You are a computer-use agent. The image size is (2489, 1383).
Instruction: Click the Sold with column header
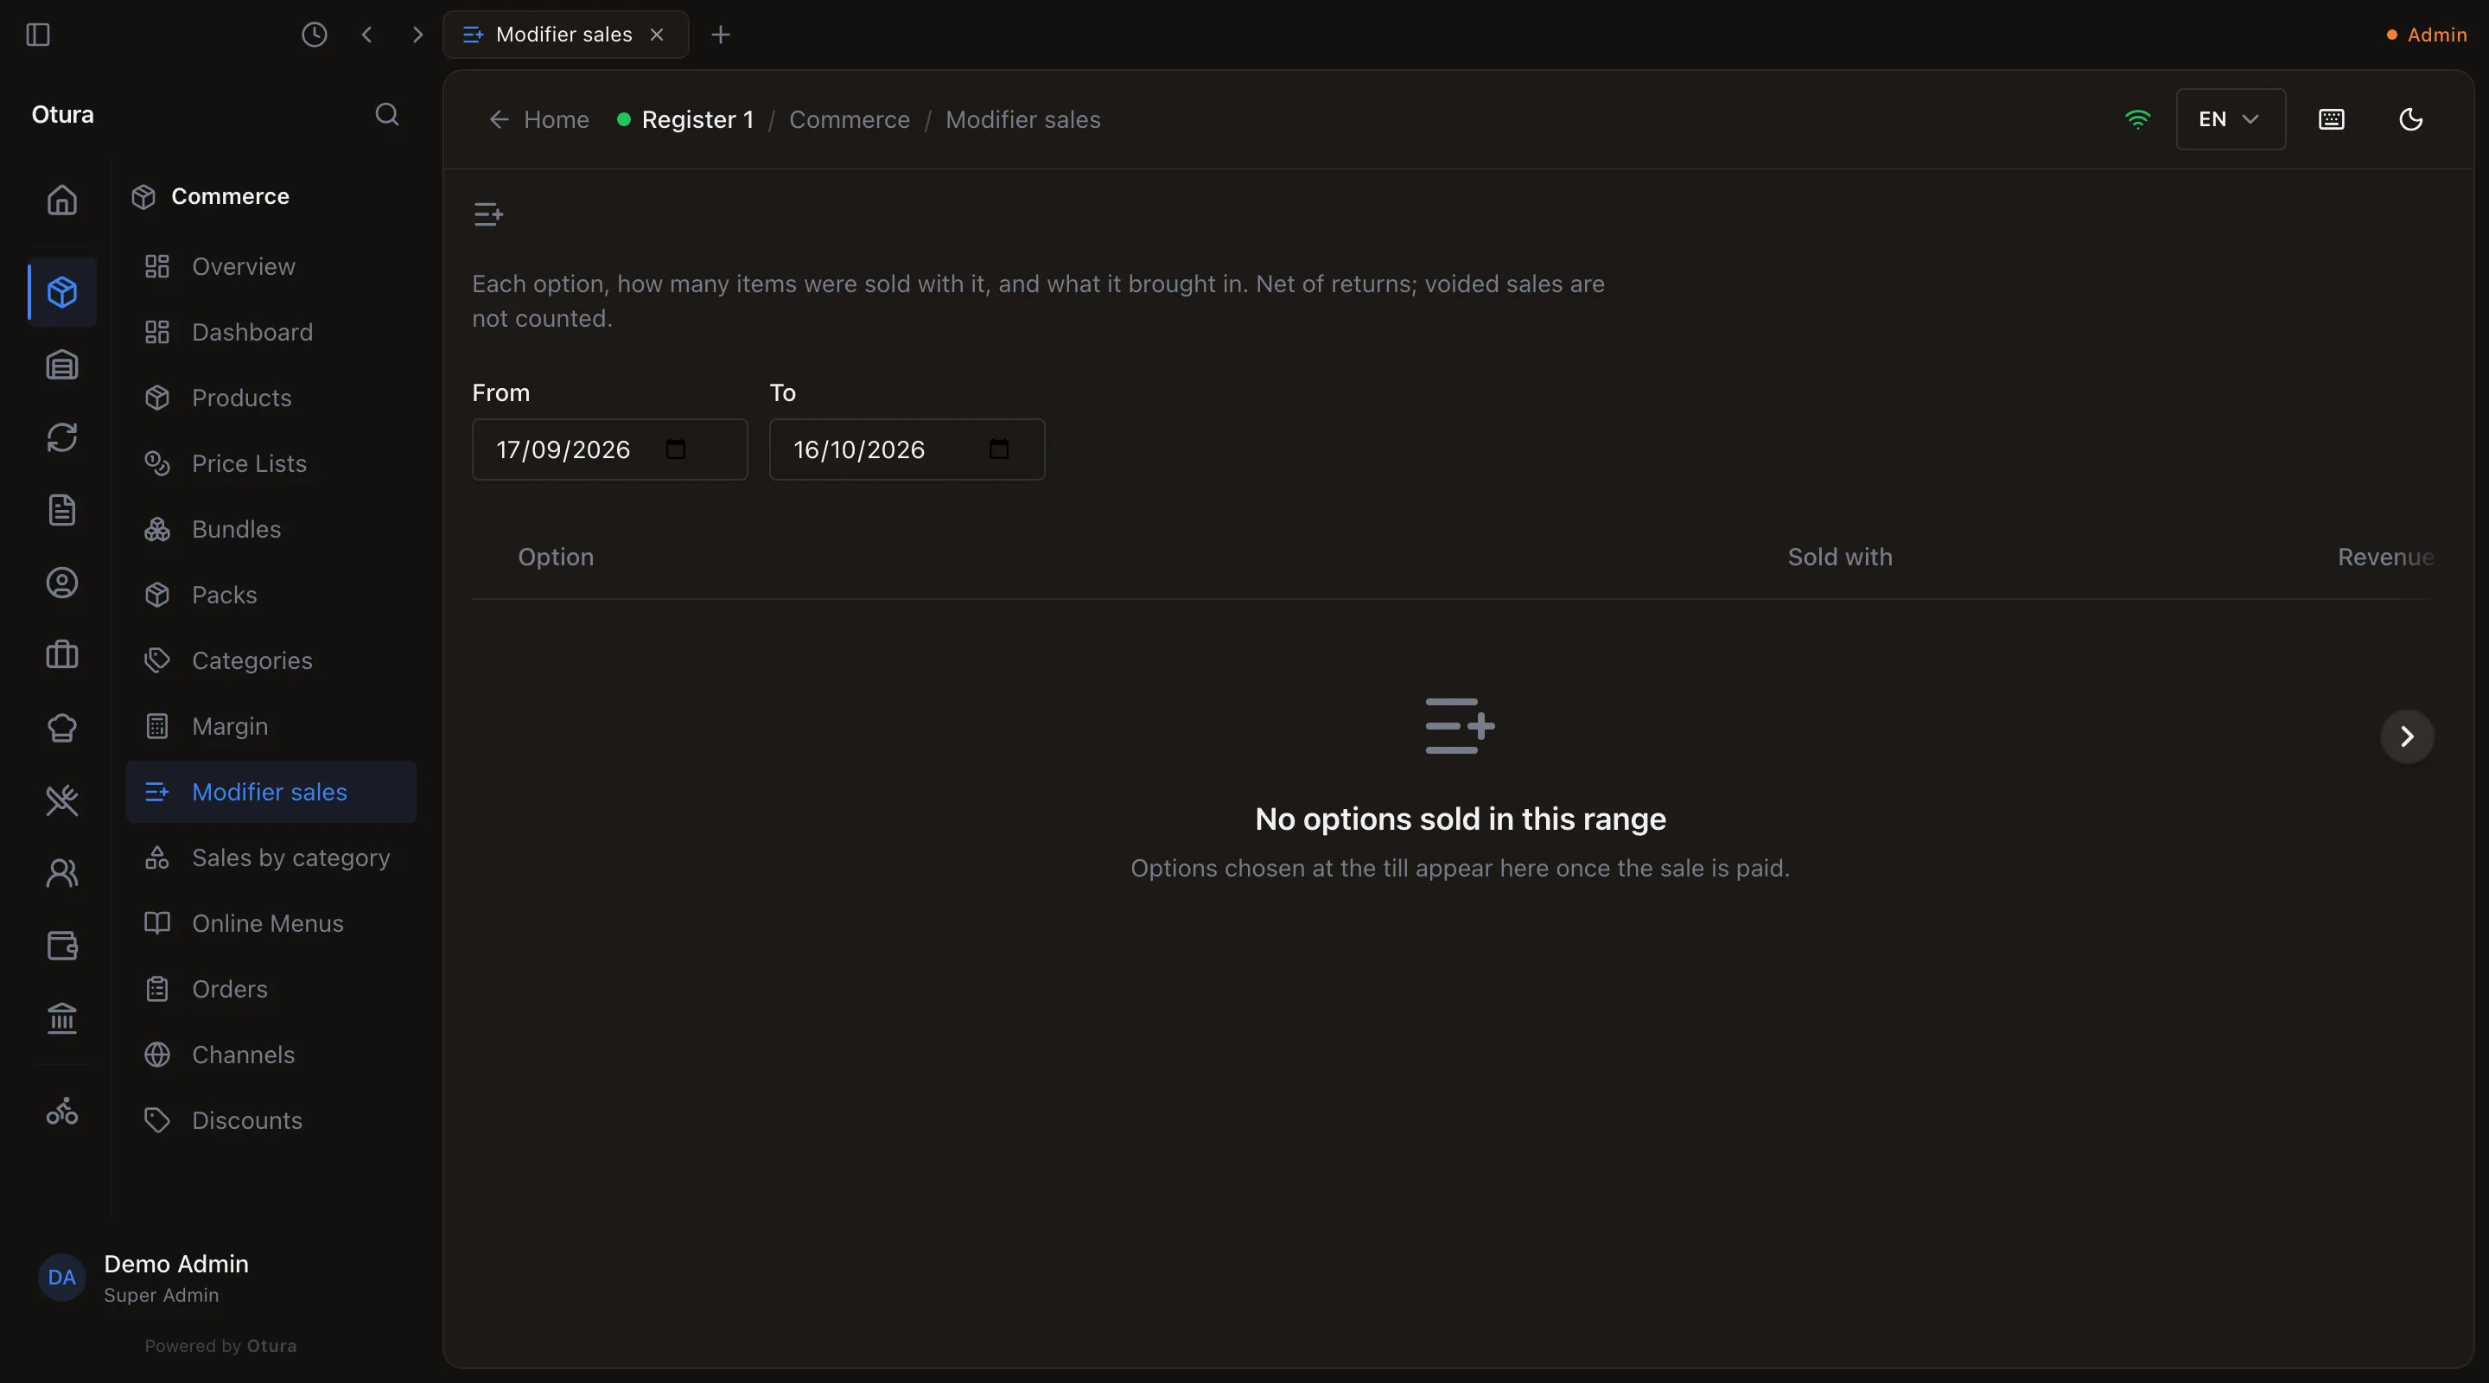tap(1840, 557)
